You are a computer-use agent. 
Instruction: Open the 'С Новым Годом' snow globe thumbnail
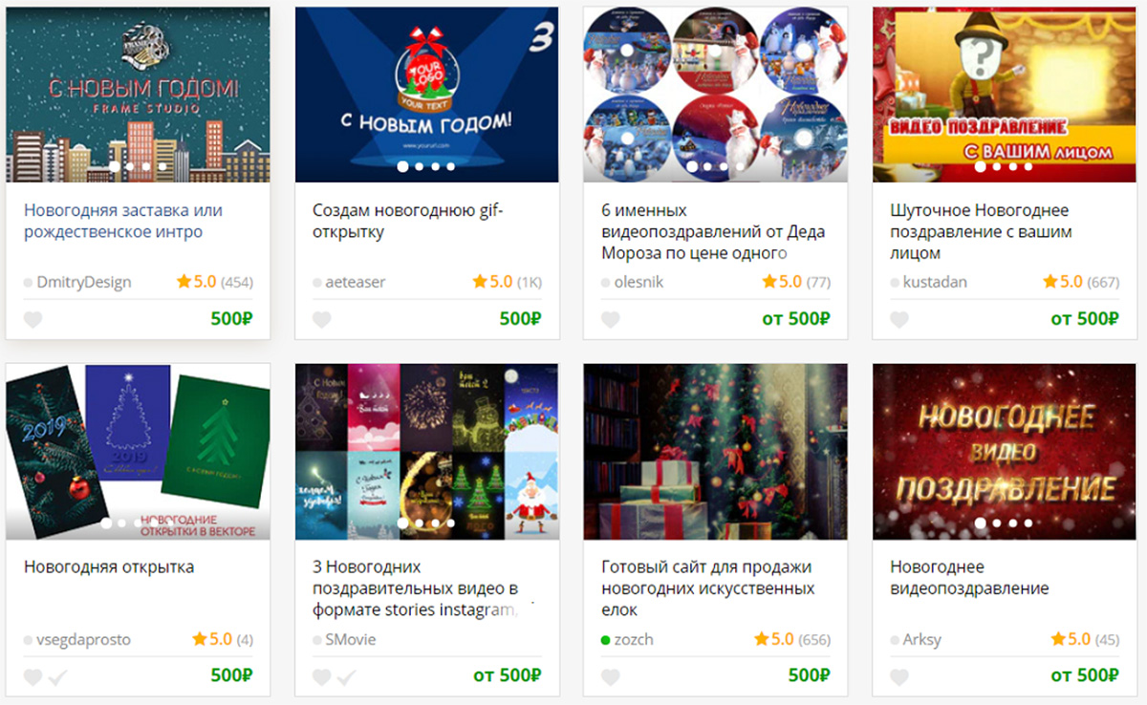(x=427, y=95)
